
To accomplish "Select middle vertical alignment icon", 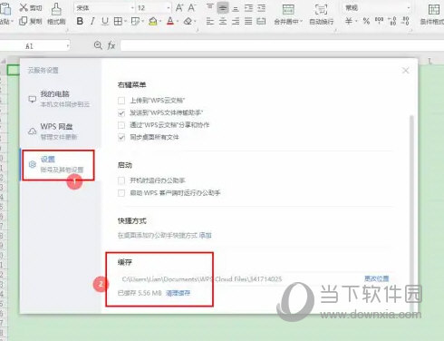I will pos(223,8).
